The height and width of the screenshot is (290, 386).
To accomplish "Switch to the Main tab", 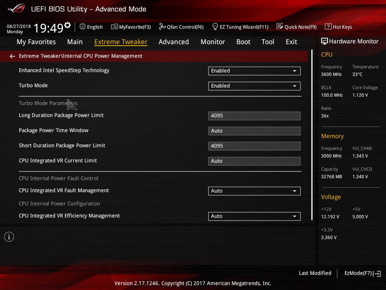I will [x=75, y=42].
